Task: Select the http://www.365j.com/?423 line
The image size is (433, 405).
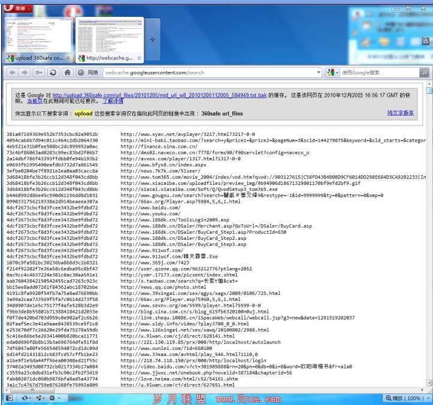Action: [155, 263]
